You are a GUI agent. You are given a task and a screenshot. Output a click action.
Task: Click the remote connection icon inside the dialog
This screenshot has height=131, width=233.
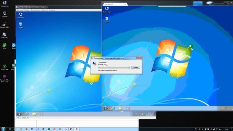coord(95,64)
